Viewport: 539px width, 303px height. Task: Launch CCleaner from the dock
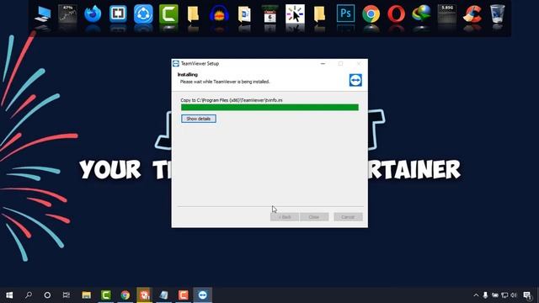click(x=472, y=14)
